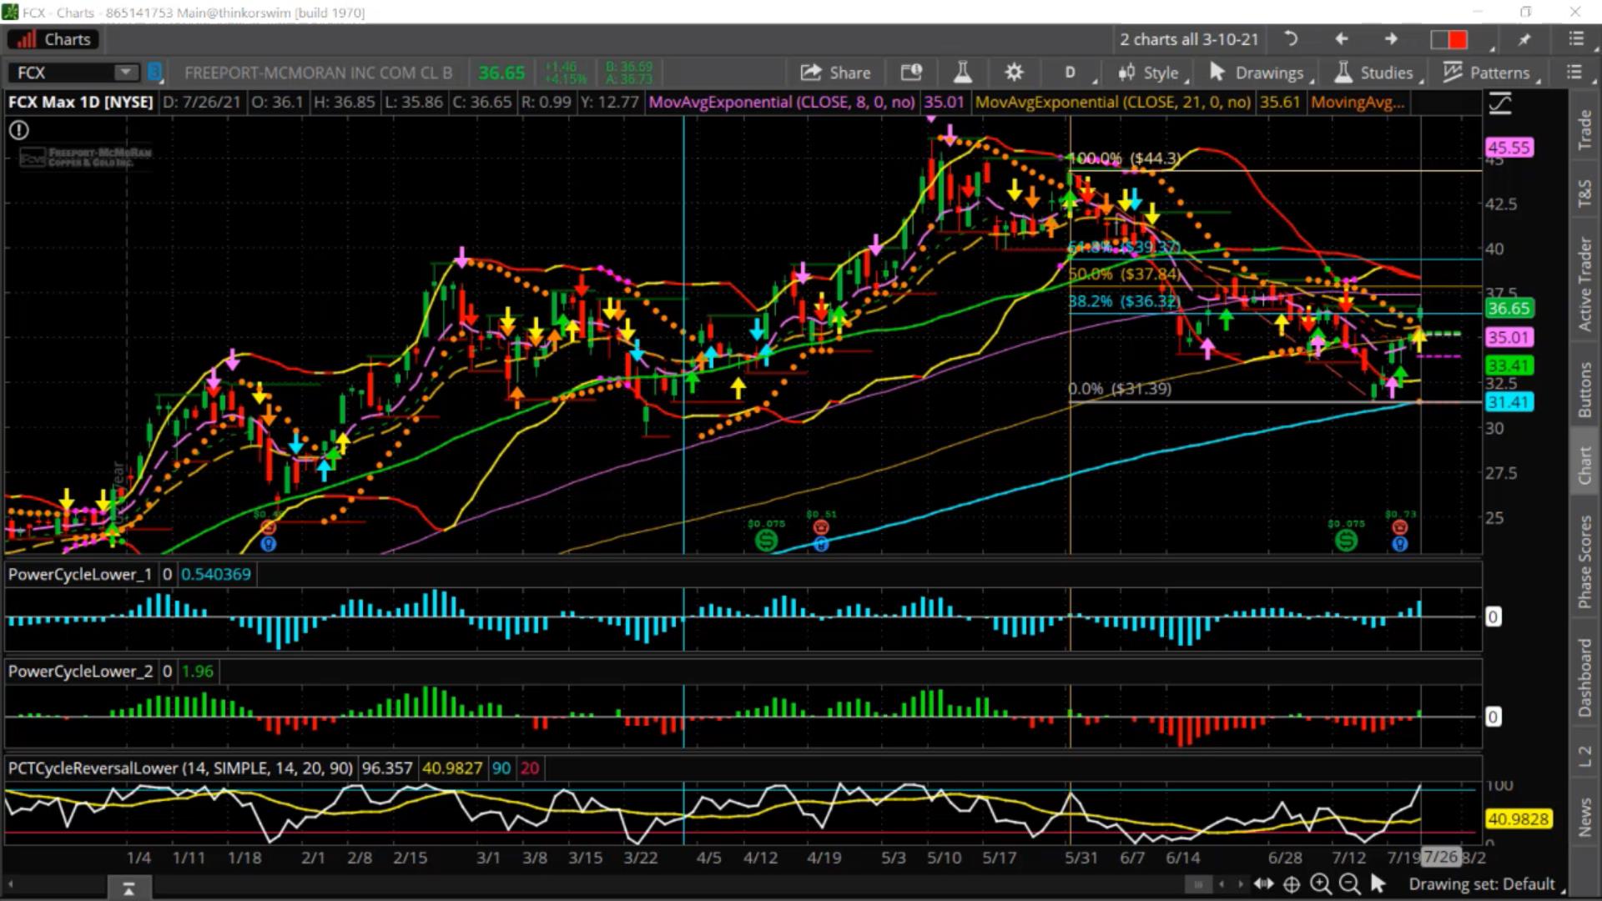
Task: Click the next right arrow icon
Action: [1391, 39]
